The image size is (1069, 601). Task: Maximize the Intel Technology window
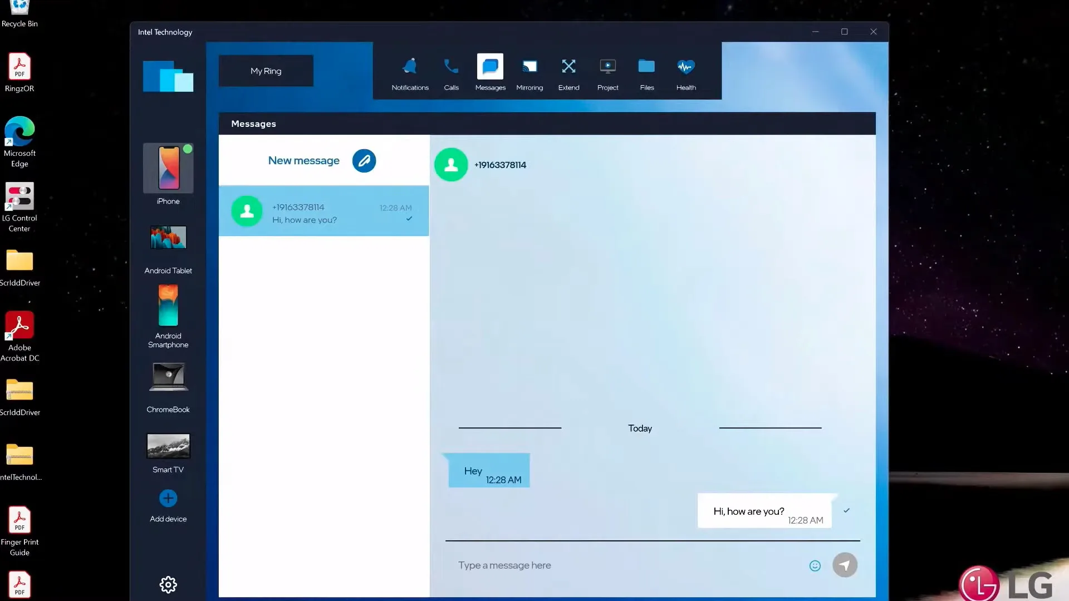[844, 32]
